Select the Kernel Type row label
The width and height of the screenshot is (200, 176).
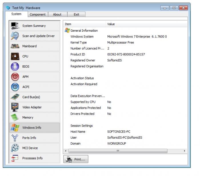pyautogui.click(x=79, y=43)
